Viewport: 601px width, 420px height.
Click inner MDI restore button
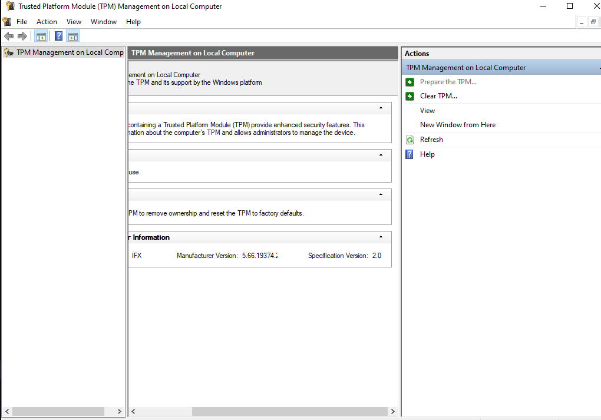pyautogui.click(x=593, y=22)
